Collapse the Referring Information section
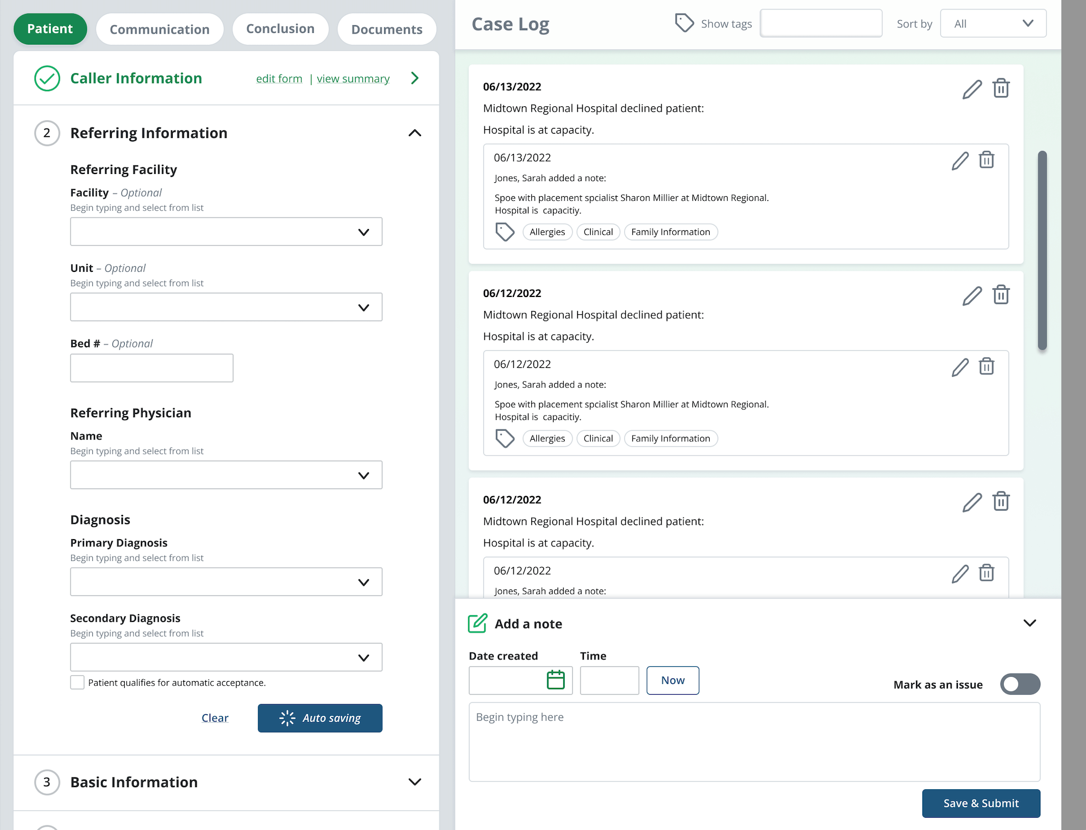The height and width of the screenshot is (830, 1086). pyautogui.click(x=415, y=133)
